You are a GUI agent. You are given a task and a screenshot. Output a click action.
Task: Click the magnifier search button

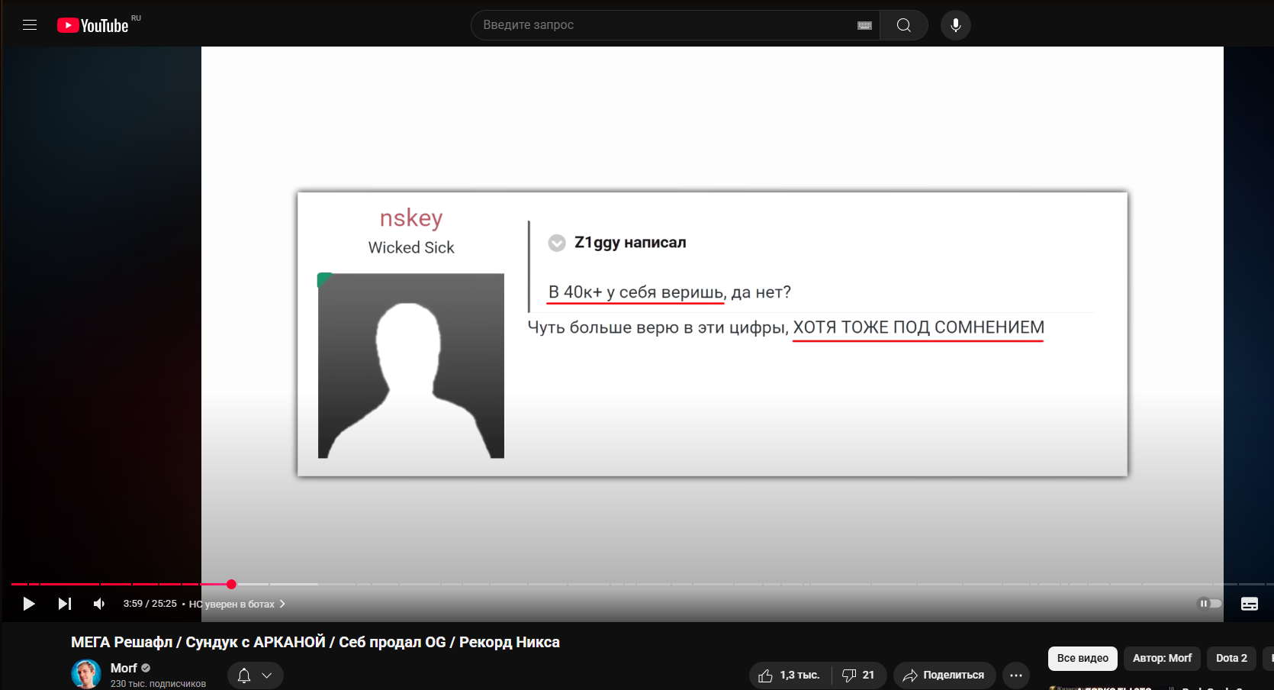pos(904,25)
